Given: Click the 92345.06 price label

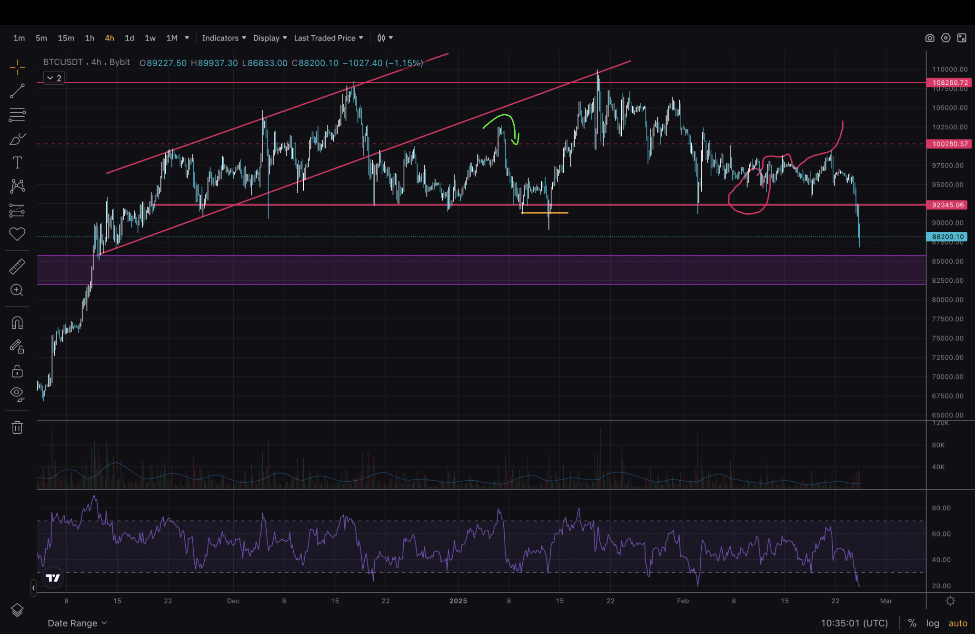Looking at the screenshot, I should coord(948,205).
